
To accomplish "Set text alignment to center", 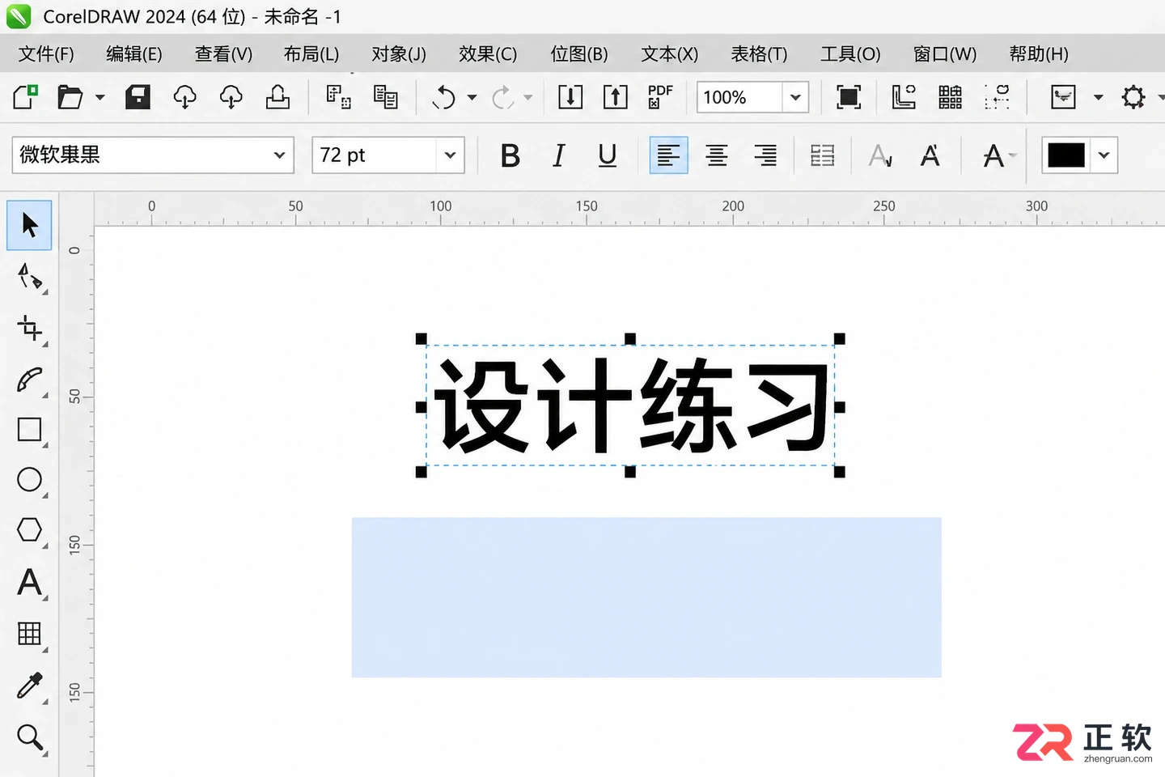I will point(717,155).
